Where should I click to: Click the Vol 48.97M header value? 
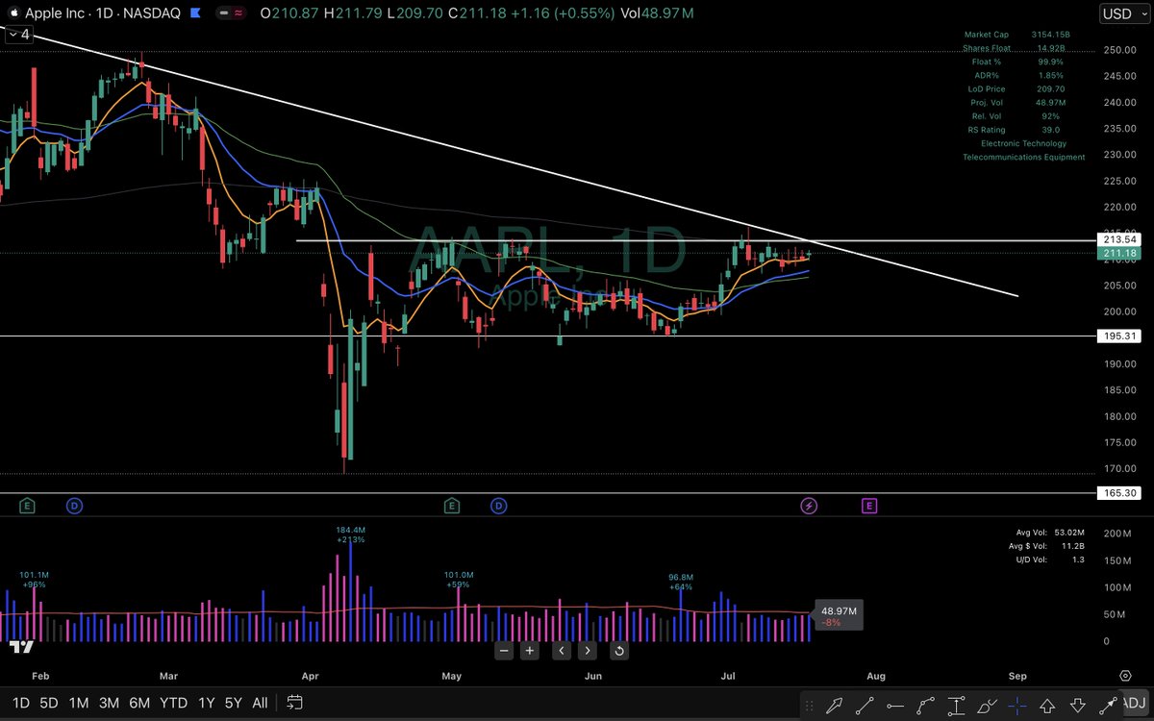pyautogui.click(x=660, y=13)
